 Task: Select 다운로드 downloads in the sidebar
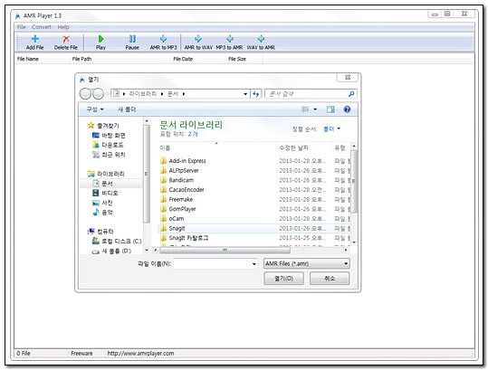point(108,145)
